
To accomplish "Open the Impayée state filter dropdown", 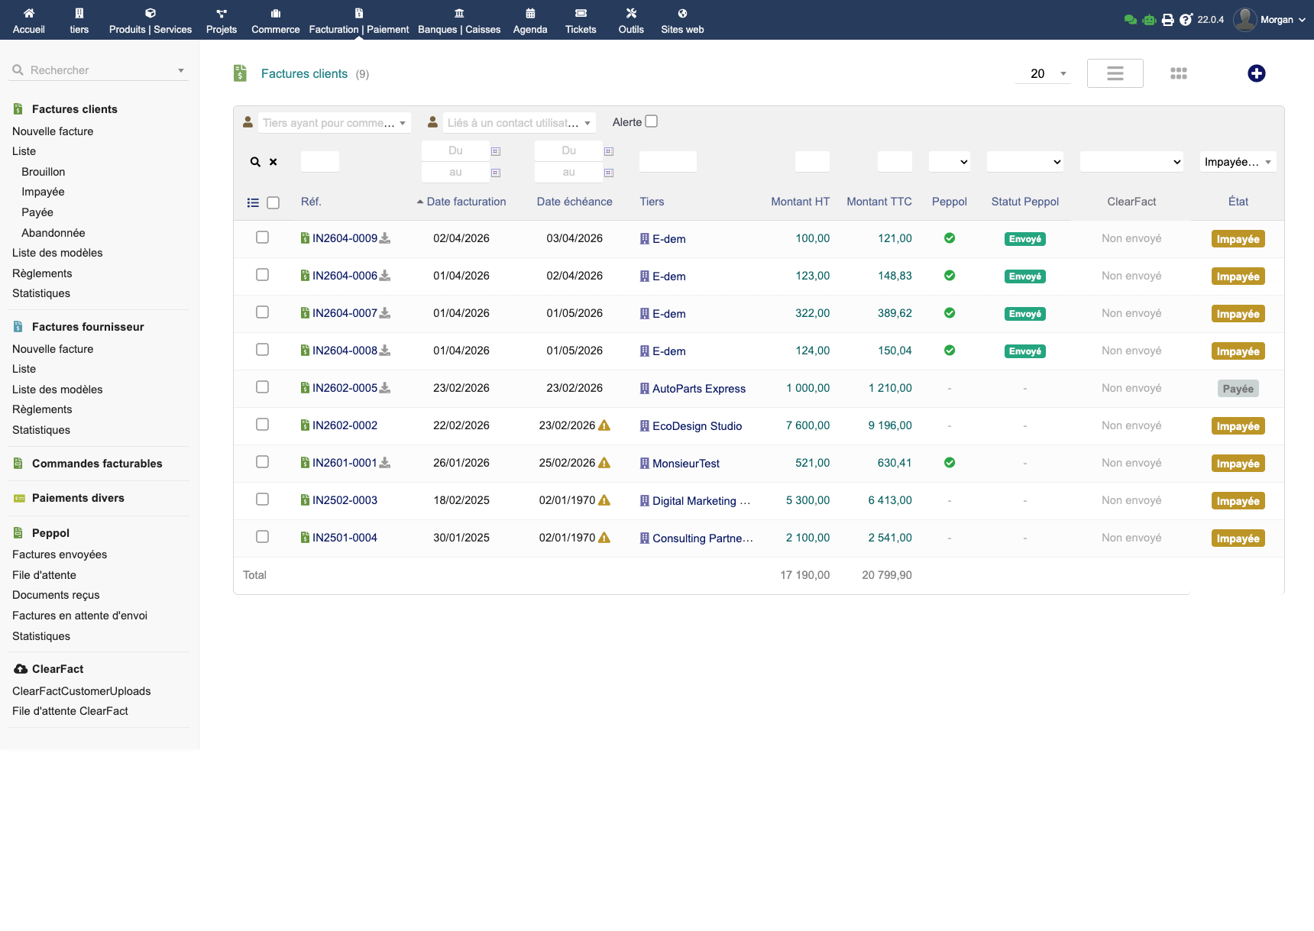I will pos(1238,162).
